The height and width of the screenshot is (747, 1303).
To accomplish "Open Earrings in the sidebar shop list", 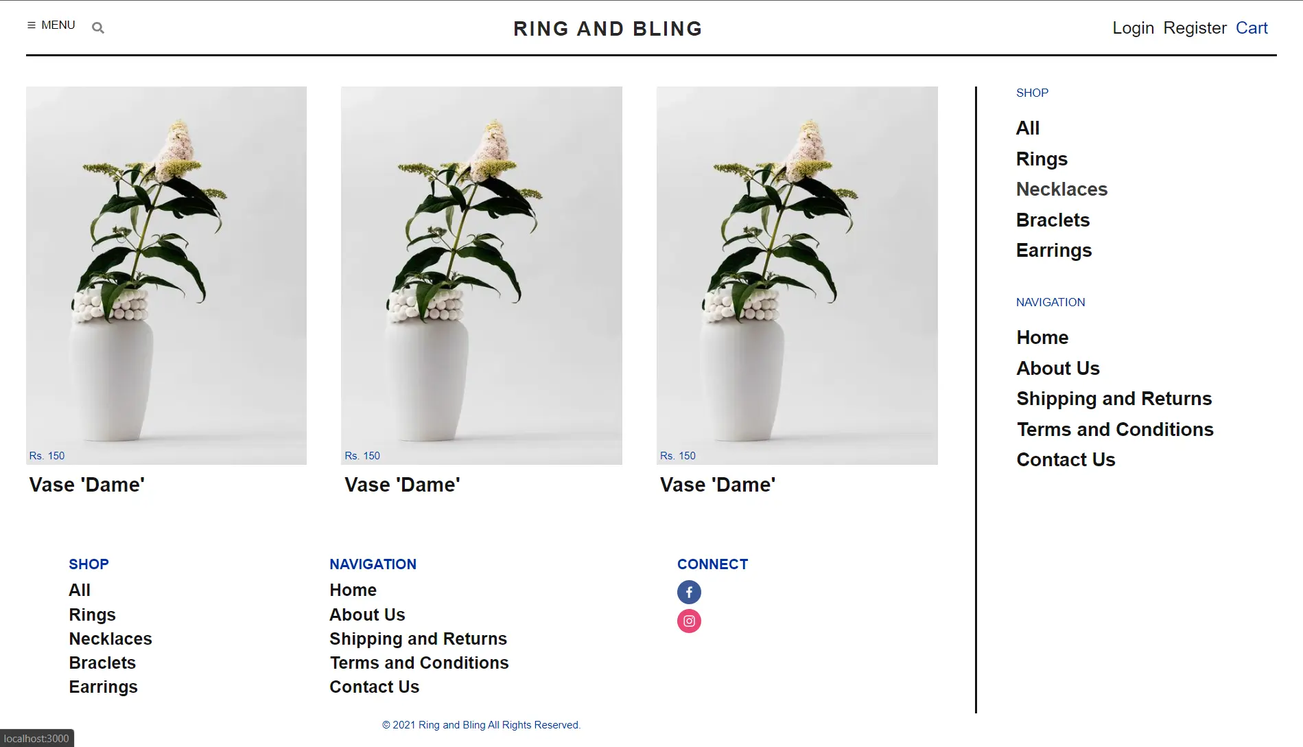I will (x=1054, y=251).
